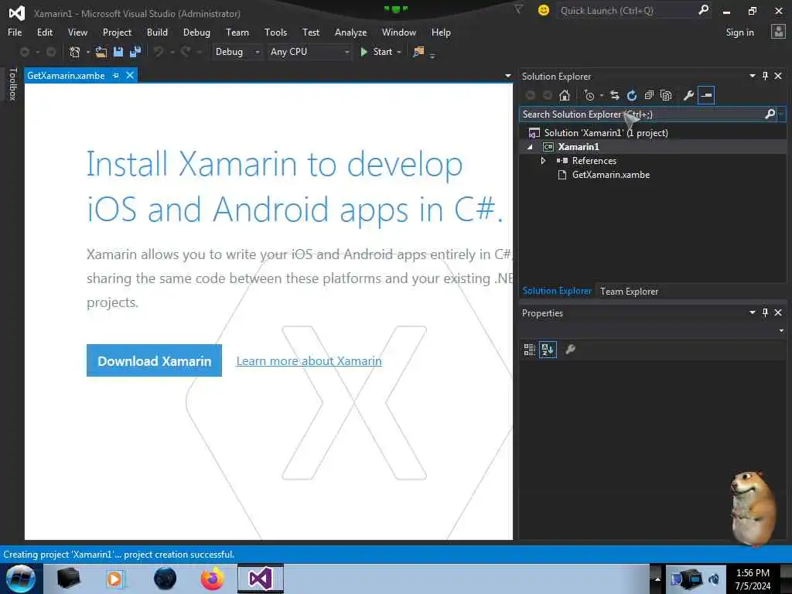The width and height of the screenshot is (792, 594).
Task: Click the Categorized view icon in Properties
Action: point(529,350)
